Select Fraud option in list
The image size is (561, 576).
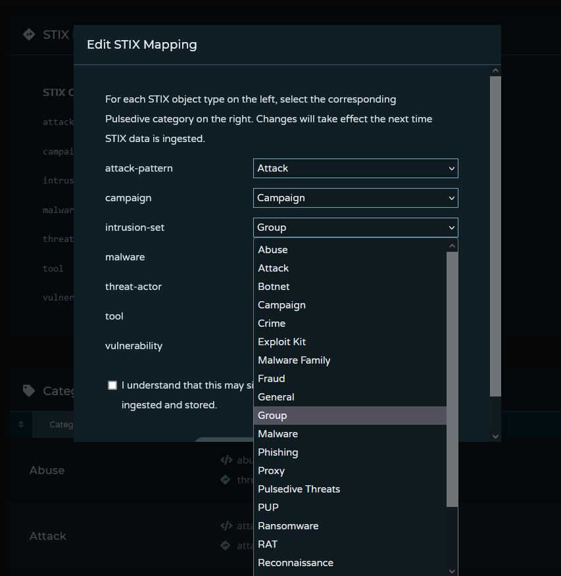350,378
